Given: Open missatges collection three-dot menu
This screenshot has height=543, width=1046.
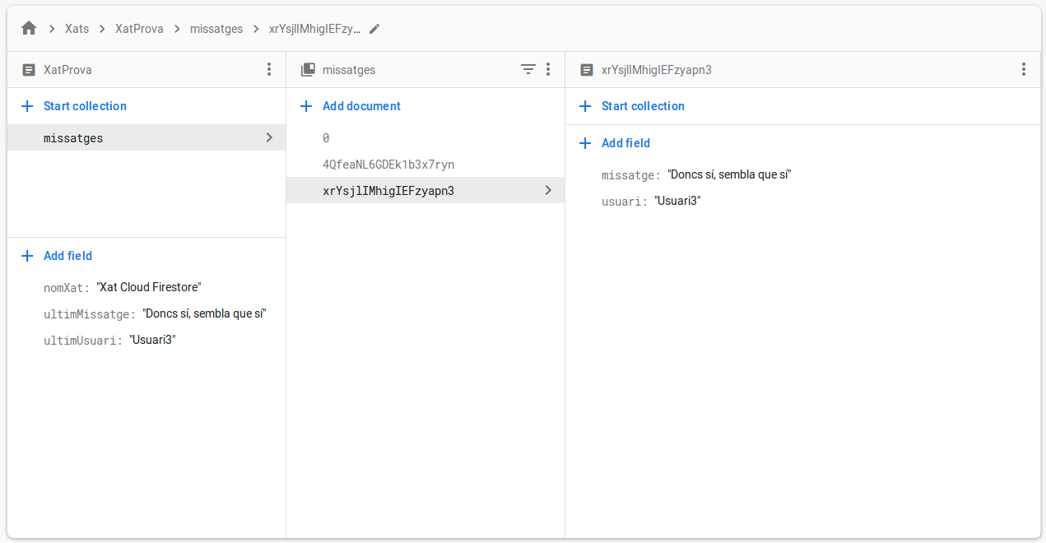Looking at the screenshot, I should (x=548, y=70).
